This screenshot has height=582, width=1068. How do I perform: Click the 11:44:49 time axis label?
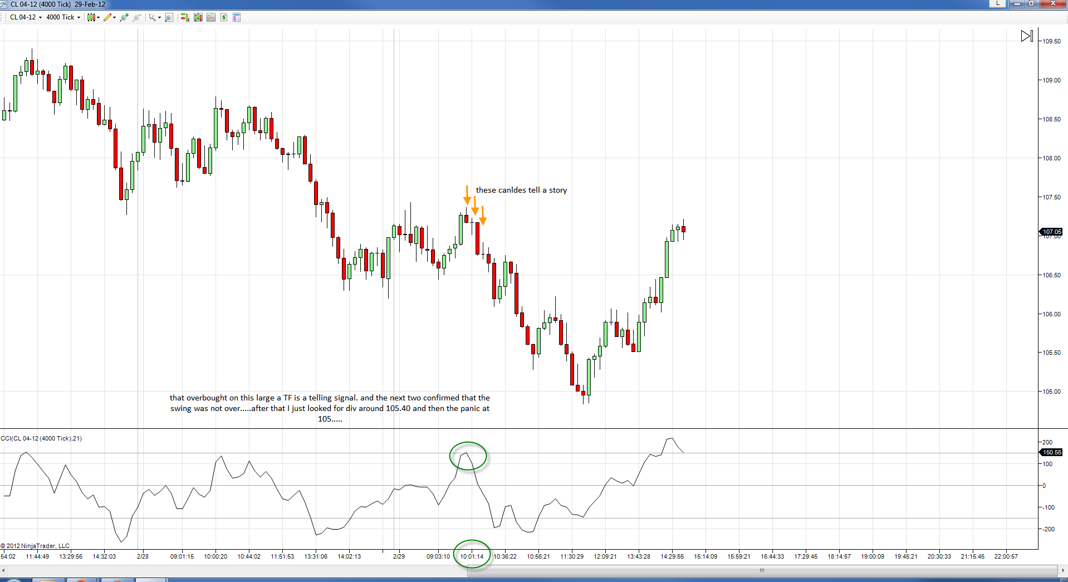pos(37,556)
